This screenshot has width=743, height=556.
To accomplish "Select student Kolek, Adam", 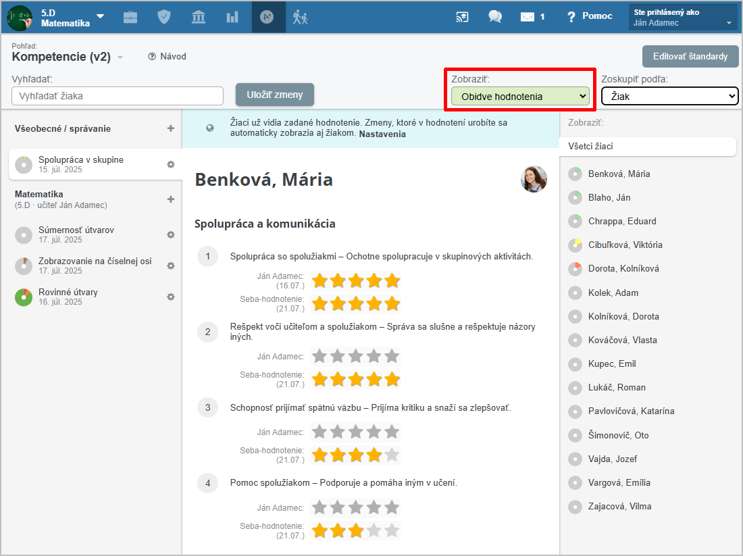I will pos(613,293).
